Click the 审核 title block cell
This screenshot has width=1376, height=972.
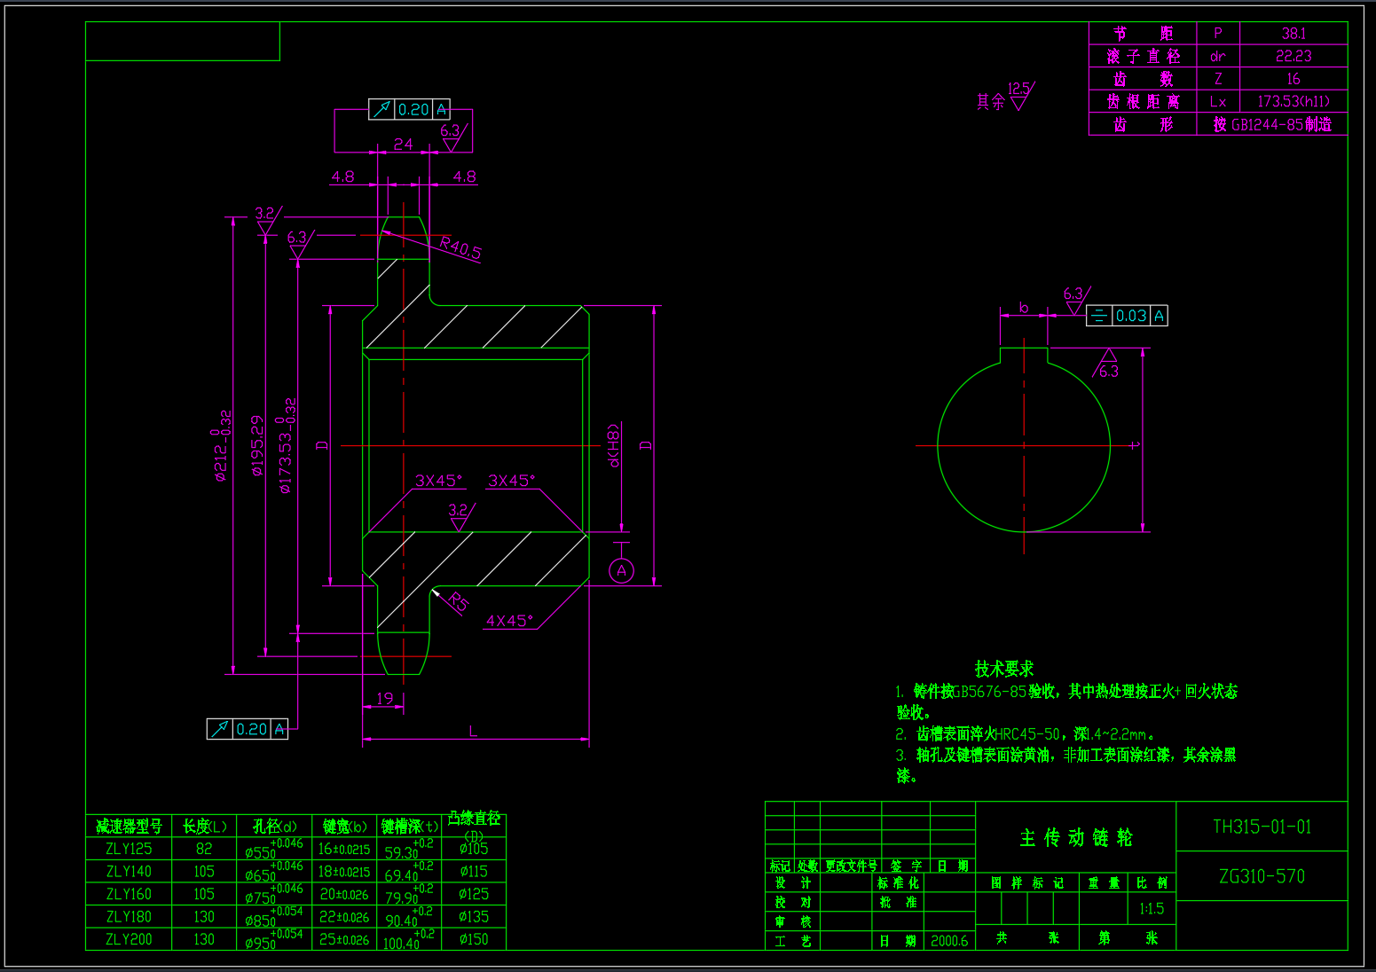tap(792, 921)
